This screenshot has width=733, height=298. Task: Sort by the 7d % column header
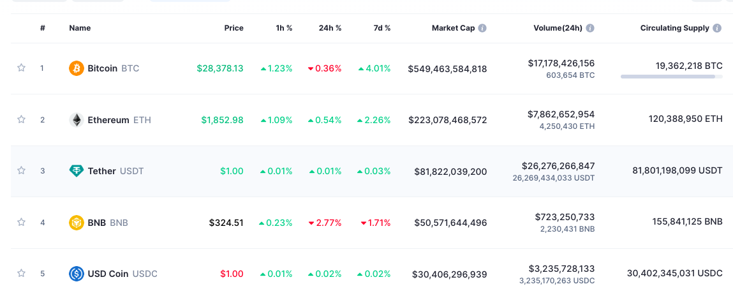382,28
